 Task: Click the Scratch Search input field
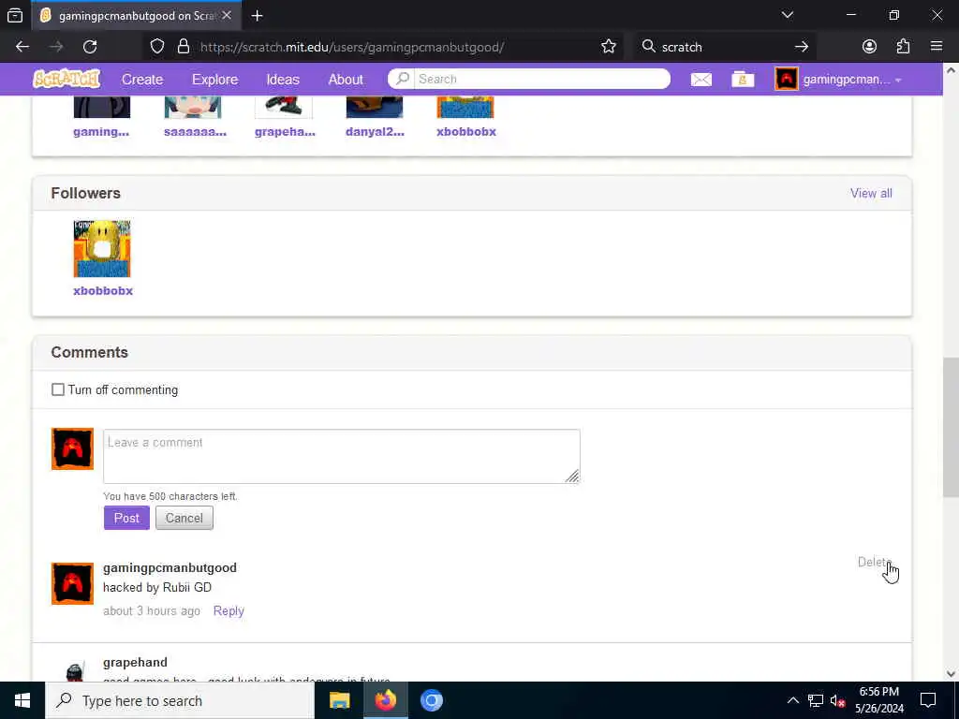542,79
